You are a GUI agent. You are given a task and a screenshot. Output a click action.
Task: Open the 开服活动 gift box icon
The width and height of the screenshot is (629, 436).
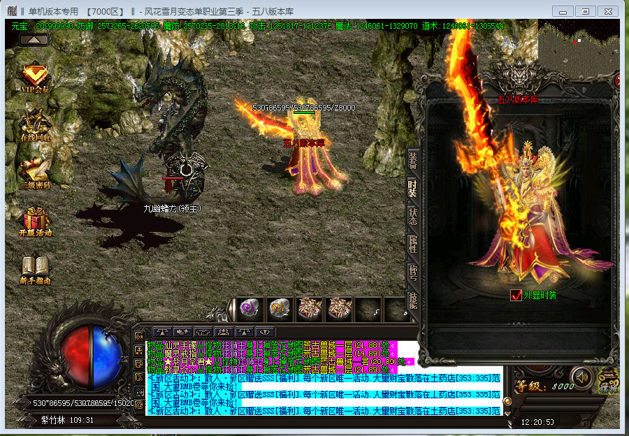(x=36, y=221)
